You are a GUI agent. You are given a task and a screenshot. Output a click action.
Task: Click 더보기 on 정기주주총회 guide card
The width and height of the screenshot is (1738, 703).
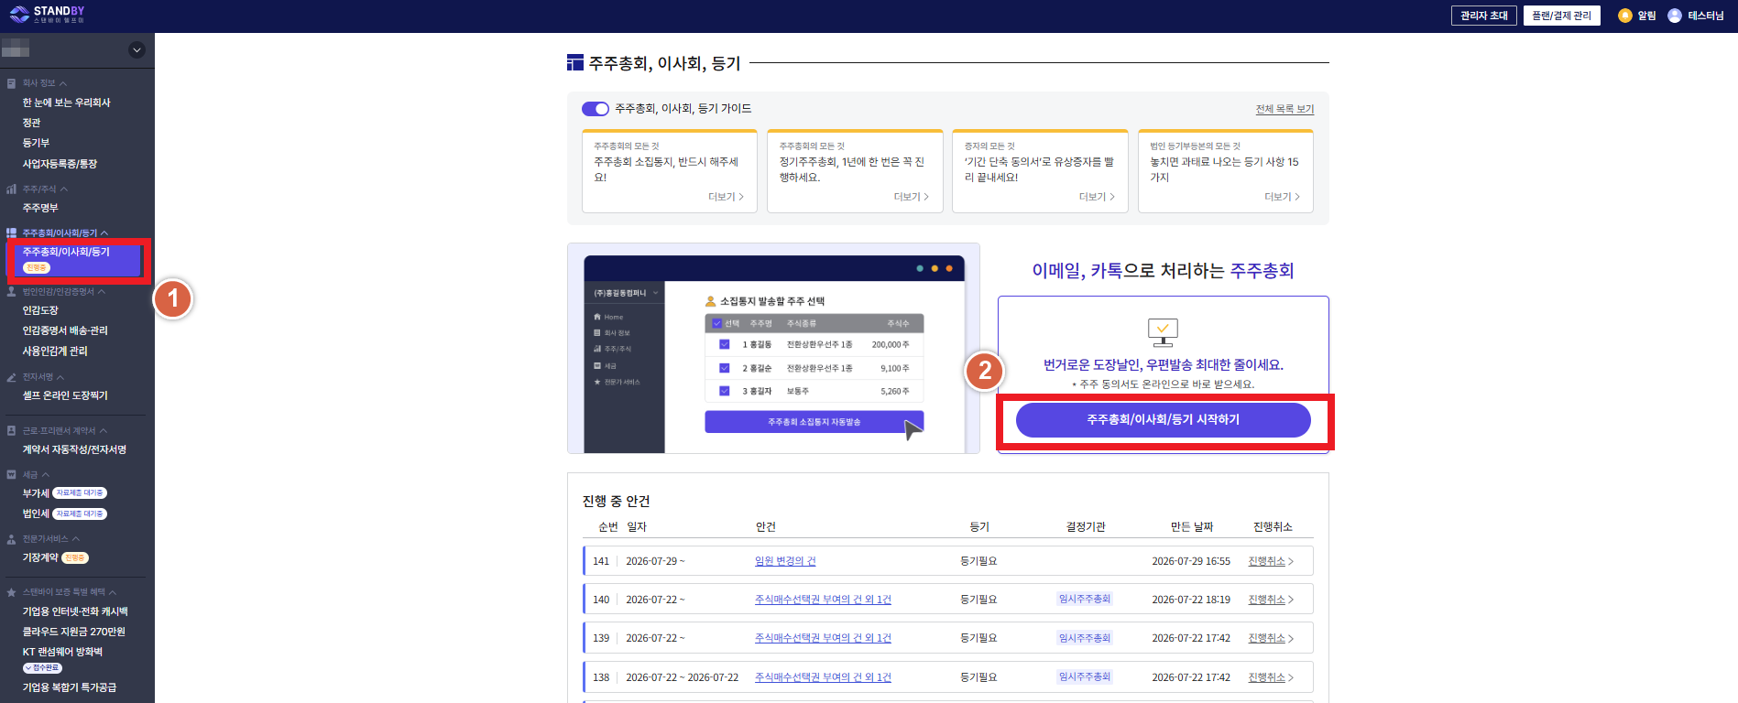912,197
